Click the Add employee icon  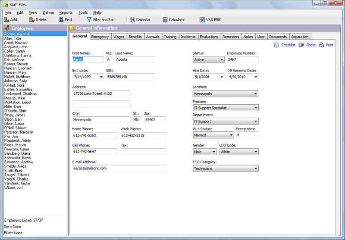(x=6, y=19)
